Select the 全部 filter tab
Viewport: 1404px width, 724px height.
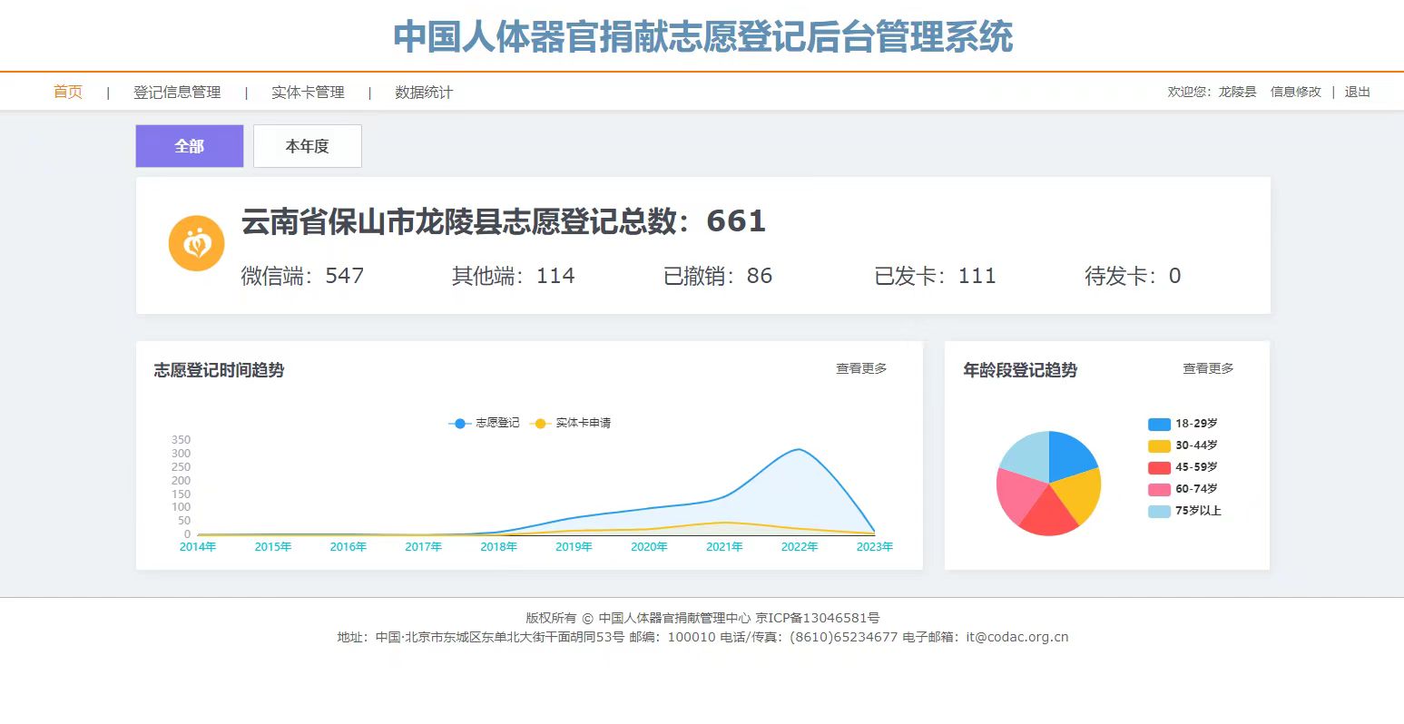(190, 146)
